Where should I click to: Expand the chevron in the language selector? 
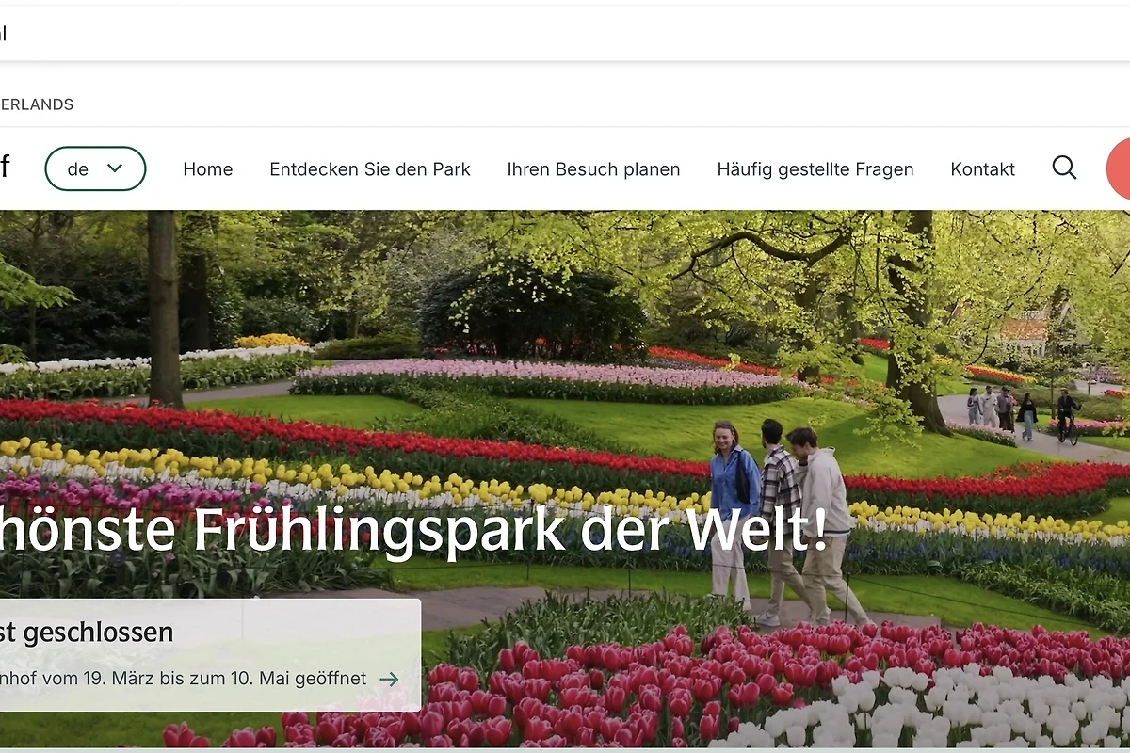pos(115,168)
